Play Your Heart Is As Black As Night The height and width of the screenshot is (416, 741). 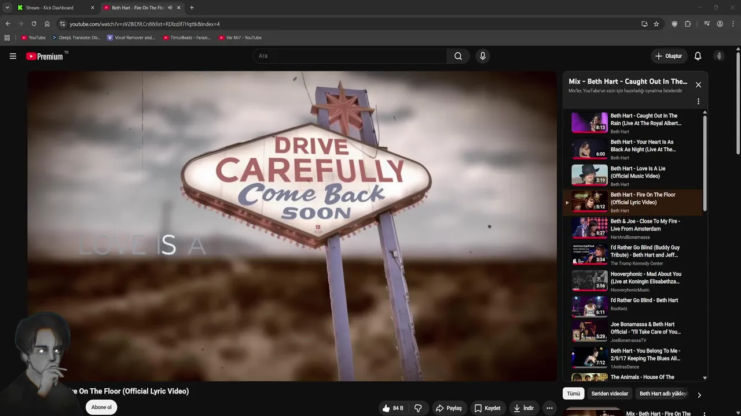coord(589,149)
